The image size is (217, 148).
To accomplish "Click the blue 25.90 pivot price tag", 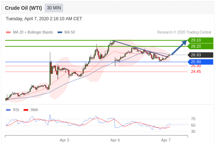I will coord(200,62).
